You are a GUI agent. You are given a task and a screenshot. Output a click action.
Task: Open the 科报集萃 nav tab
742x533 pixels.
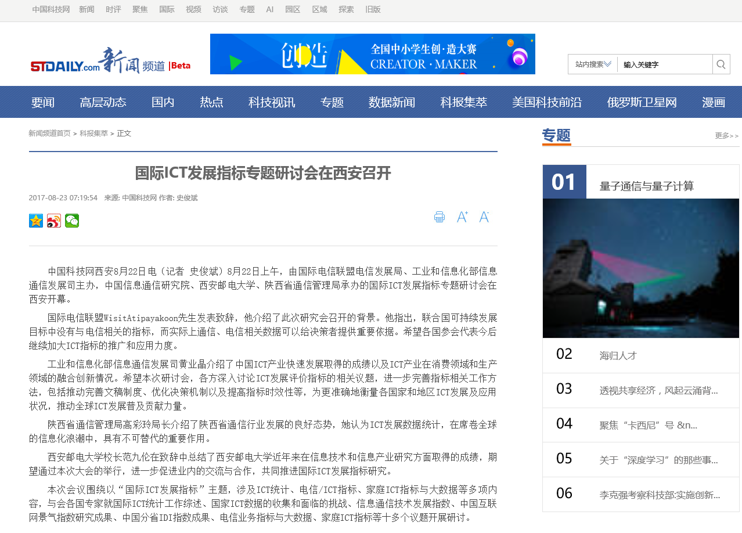tap(464, 102)
